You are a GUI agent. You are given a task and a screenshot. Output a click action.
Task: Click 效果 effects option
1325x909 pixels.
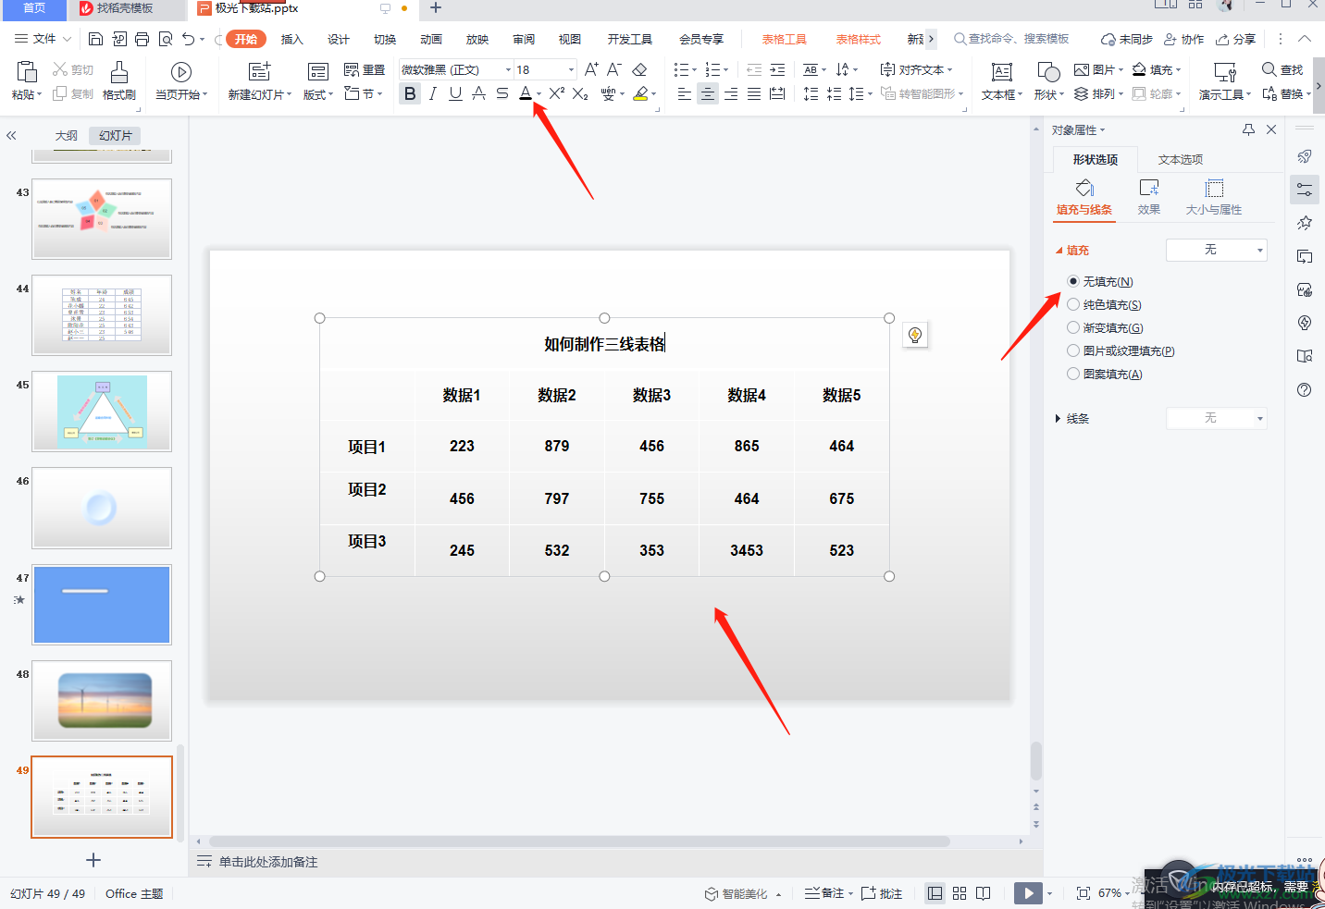(1149, 198)
